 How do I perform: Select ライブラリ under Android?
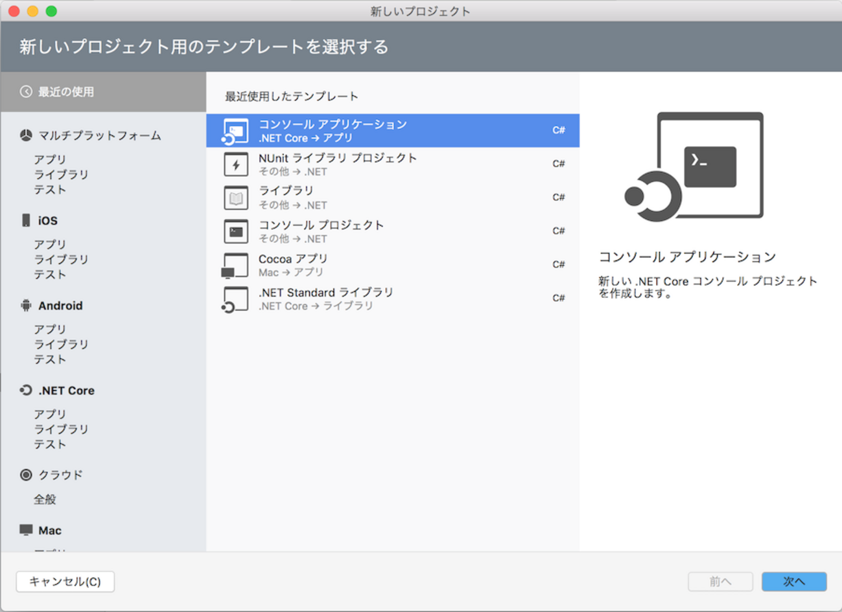pyautogui.click(x=61, y=345)
